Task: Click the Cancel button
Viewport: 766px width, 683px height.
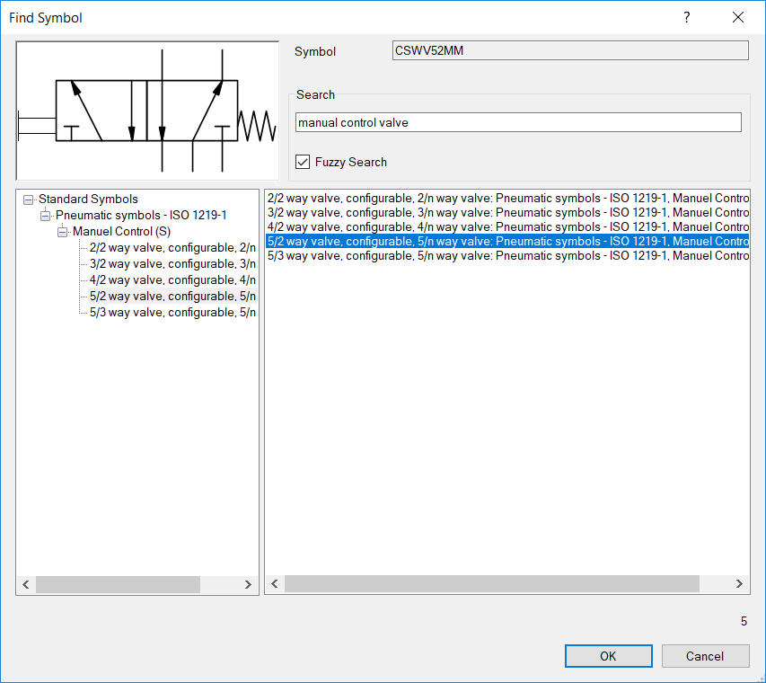Action: pyautogui.click(x=705, y=656)
